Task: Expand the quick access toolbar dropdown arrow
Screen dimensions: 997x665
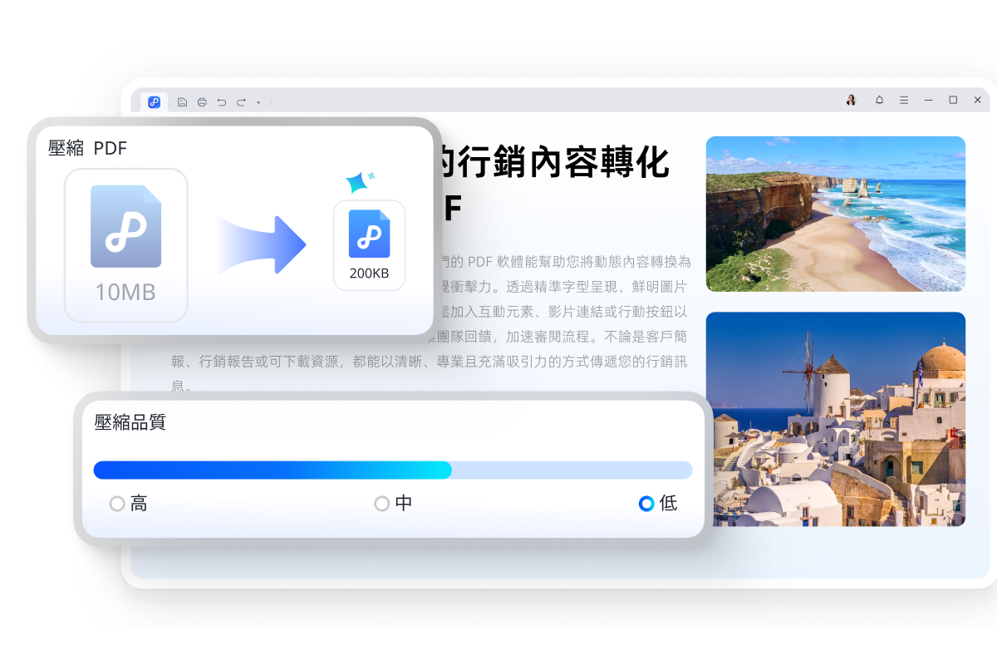Action: [x=258, y=102]
